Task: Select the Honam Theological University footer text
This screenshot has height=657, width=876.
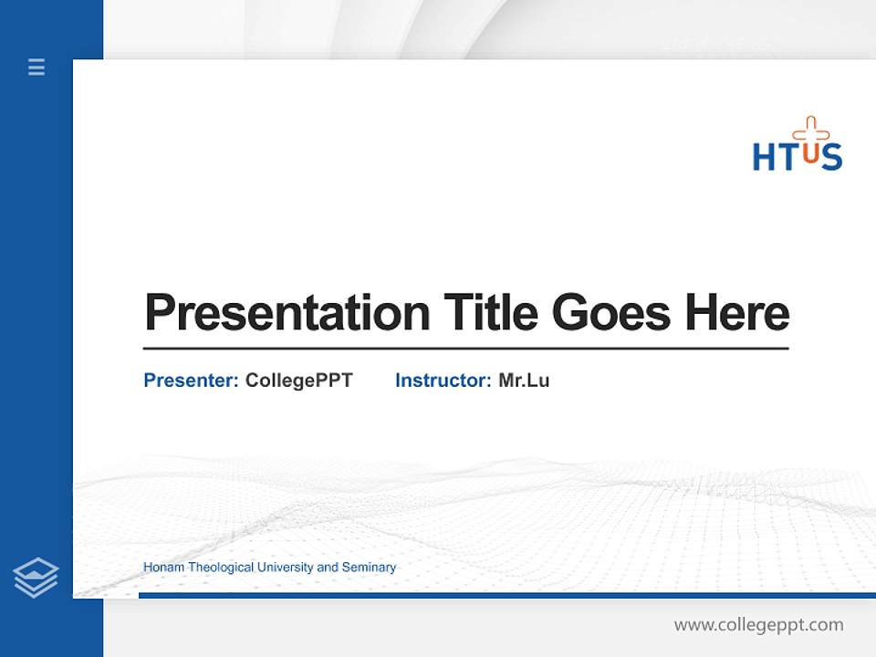Action: tap(270, 568)
